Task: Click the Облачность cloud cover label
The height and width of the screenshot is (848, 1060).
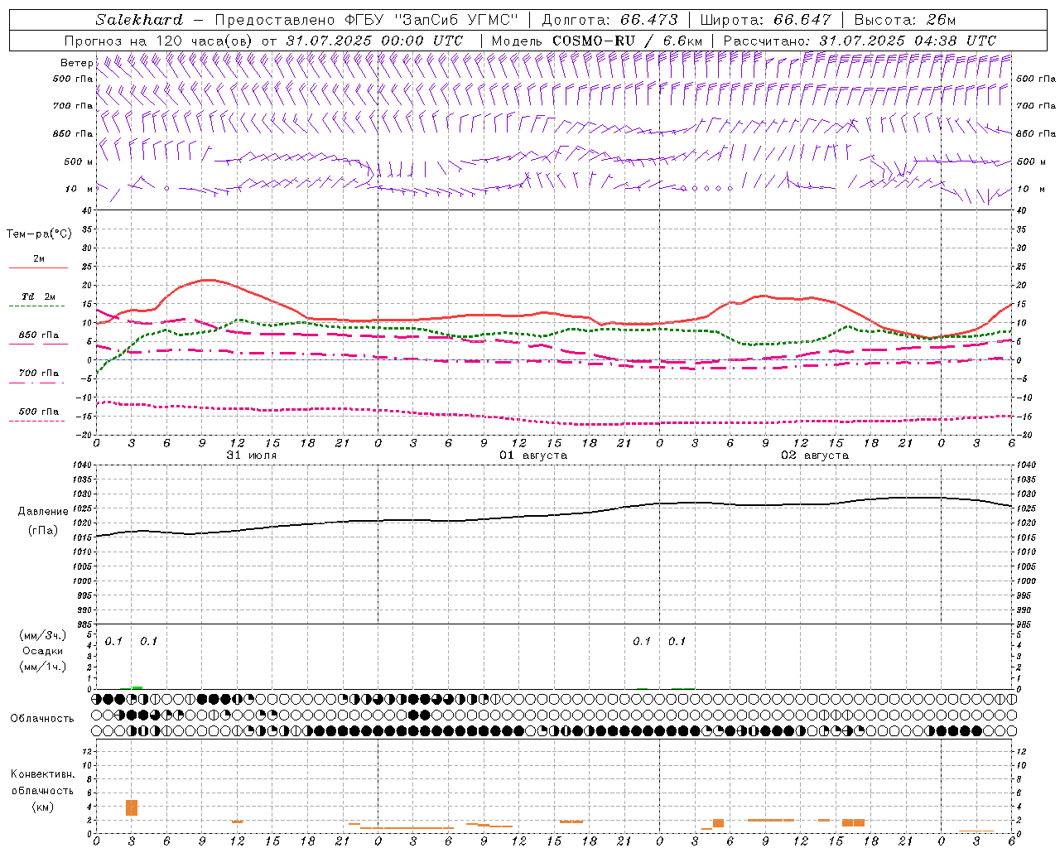Action: (42, 719)
